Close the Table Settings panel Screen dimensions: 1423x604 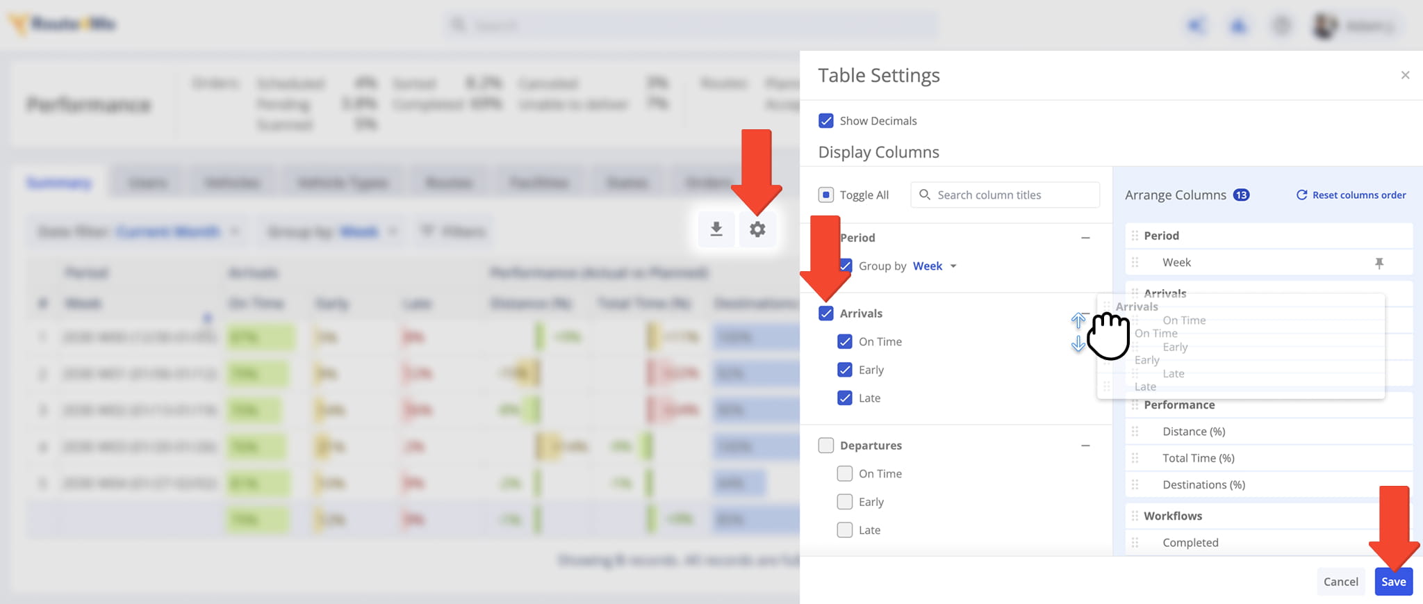[x=1405, y=75]
